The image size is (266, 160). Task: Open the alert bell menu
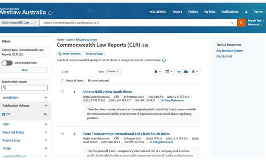(157, 72)
